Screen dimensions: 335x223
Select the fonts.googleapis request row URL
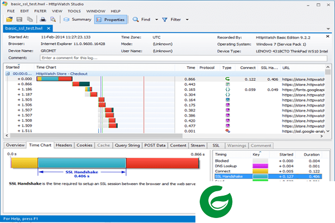[x=303, y=90]
